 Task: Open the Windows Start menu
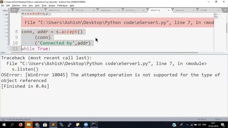click(x=4, y=125)
